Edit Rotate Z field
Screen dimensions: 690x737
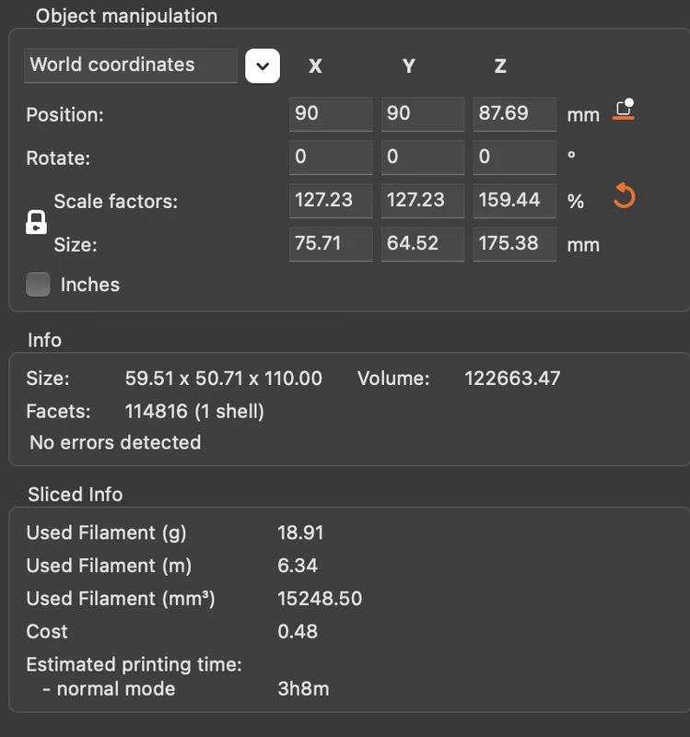(515, 158)
